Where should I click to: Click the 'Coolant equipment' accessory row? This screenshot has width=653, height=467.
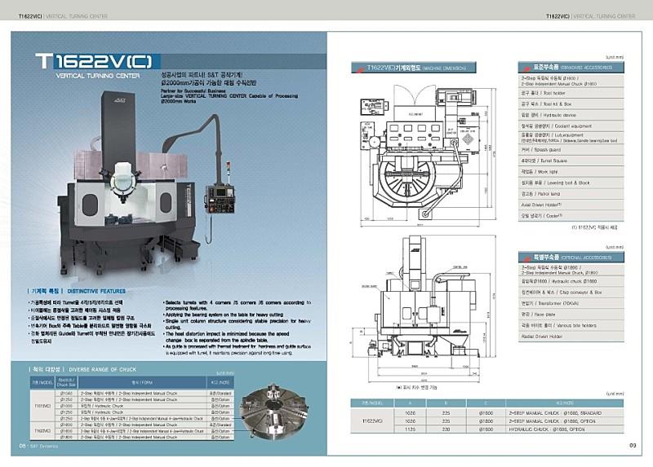(x=571, y=126)
